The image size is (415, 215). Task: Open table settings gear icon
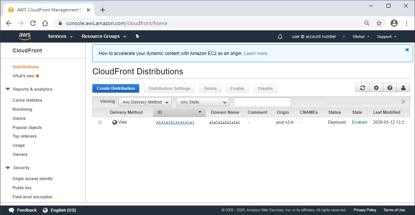376,88
